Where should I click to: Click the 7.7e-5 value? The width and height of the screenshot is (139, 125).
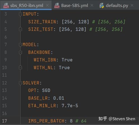pos(70,106)
